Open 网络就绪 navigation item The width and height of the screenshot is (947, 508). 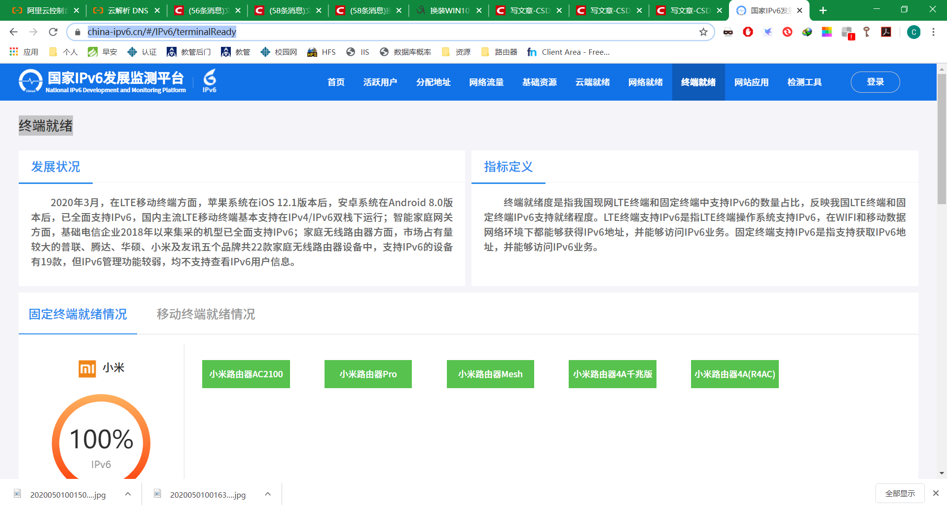[x=646, y=82]
